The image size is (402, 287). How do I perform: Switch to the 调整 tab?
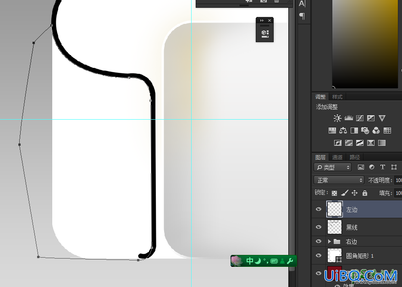(320, 97)
